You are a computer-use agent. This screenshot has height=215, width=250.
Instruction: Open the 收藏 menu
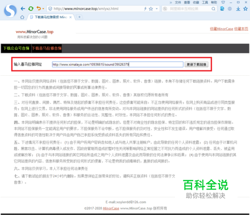point(196,2)
